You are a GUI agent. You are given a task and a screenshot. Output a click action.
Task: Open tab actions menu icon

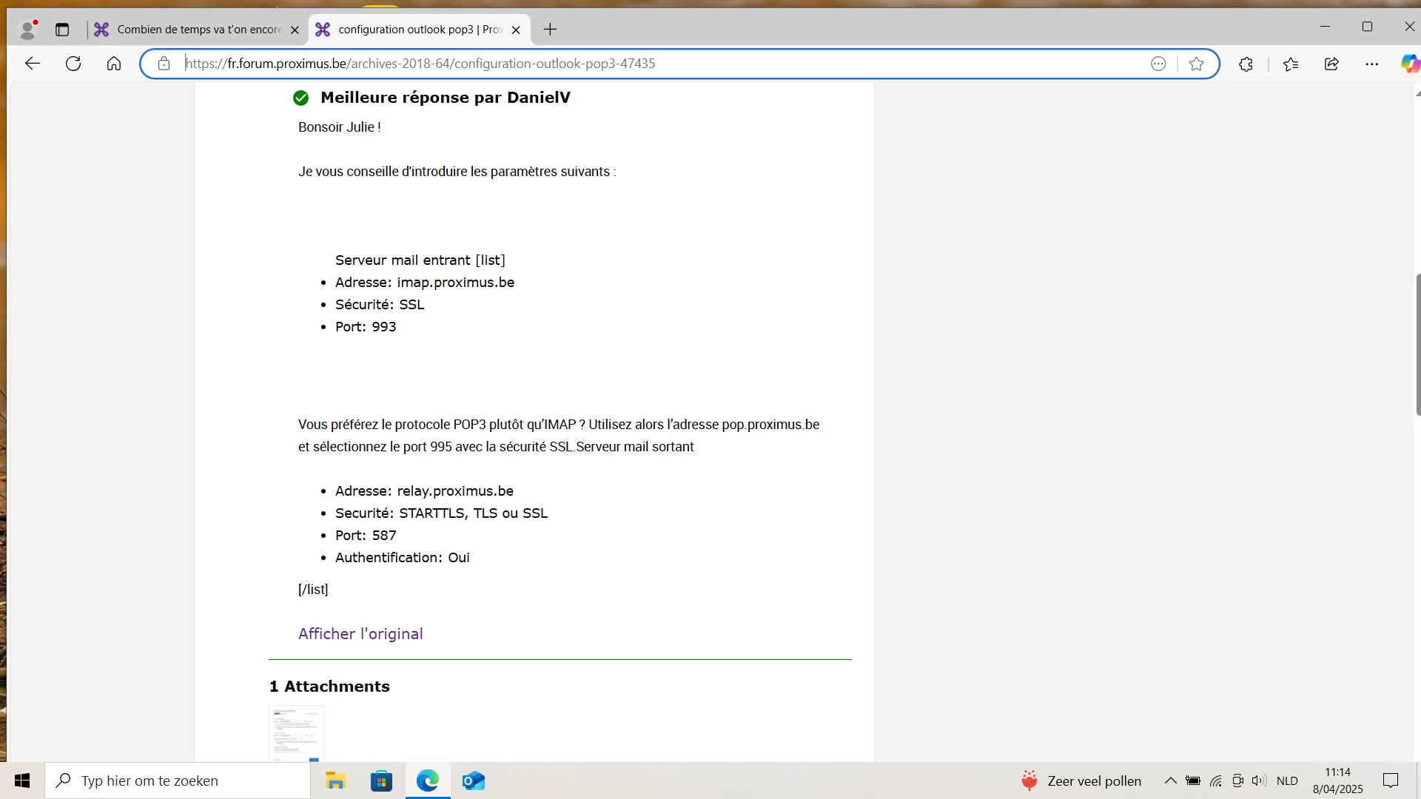point(62,30)
